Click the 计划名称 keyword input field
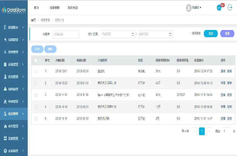 pos(66,34)
